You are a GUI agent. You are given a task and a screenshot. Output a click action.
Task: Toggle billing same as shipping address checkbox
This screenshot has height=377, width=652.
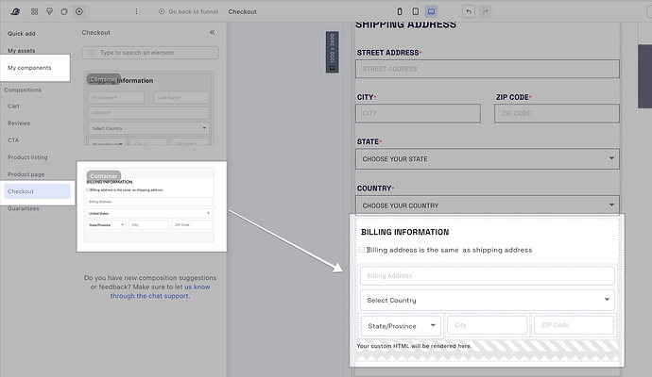tap(361, 250)
